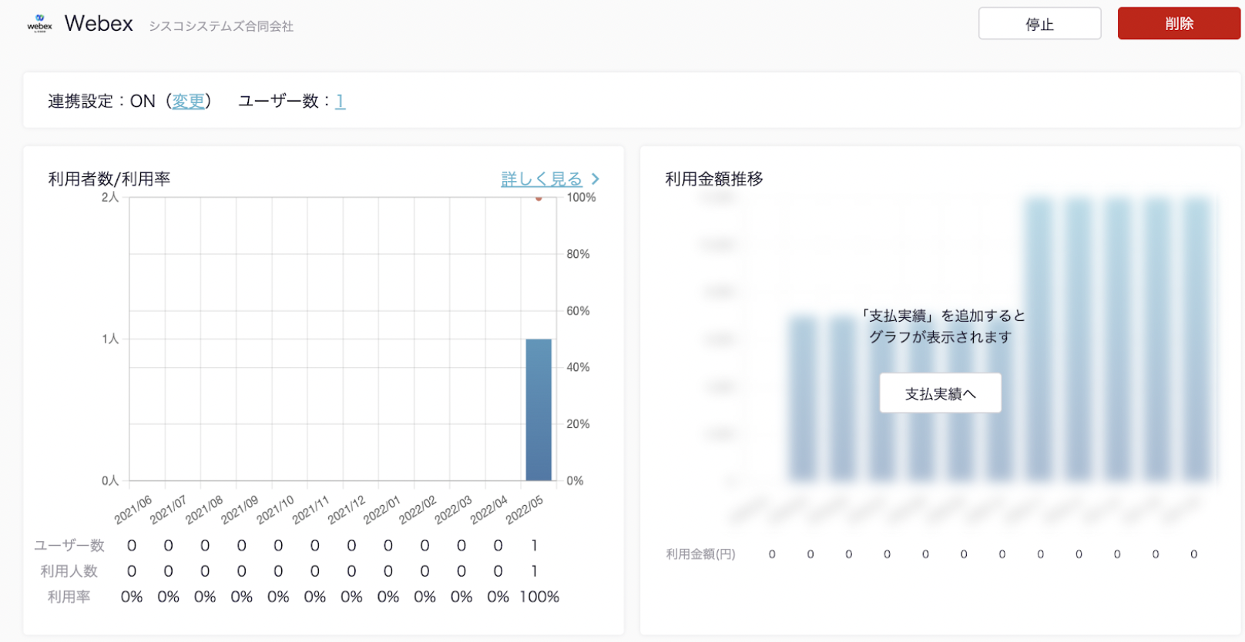
Task: Click the chevron arrow beside 詳しく見る
Action: [x=596, y=179]
